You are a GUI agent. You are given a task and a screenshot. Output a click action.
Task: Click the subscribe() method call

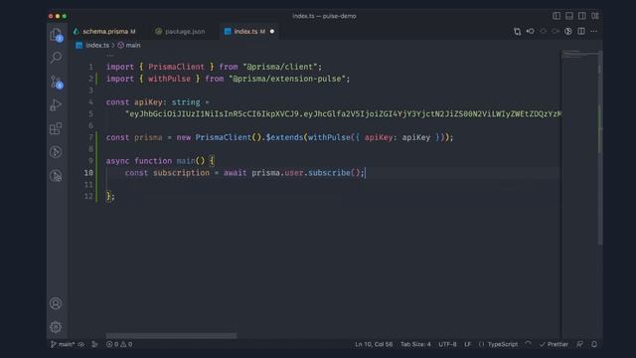[x=334, y=172]
